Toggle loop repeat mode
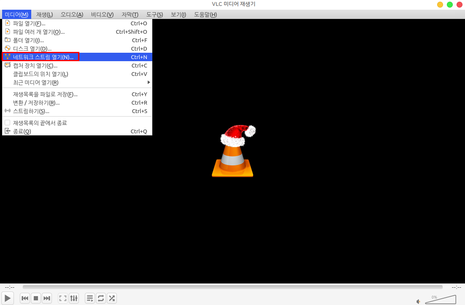This screenshot has width=465, height=305. [x=101, y=298]
